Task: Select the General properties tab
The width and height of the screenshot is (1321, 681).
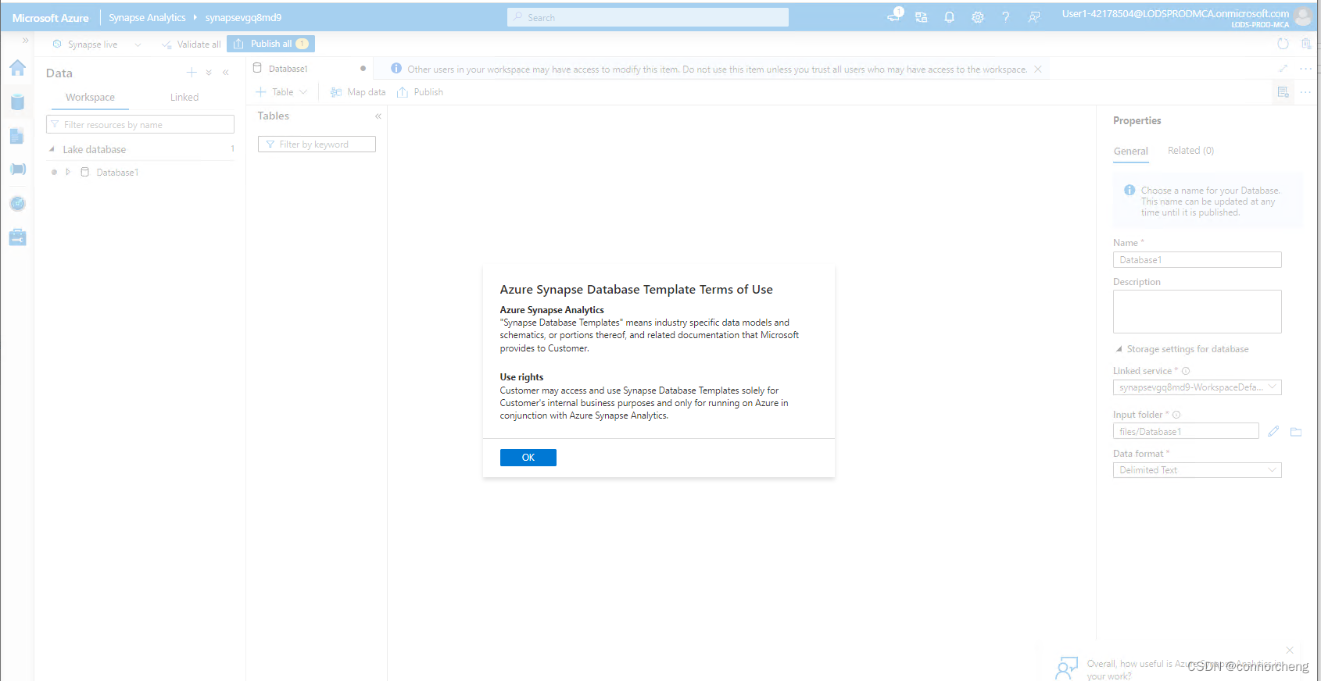Action: coord(1131,152)
